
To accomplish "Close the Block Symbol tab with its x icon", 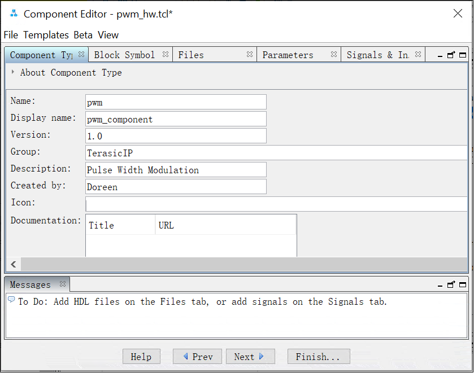I will [x=164, y=54].
